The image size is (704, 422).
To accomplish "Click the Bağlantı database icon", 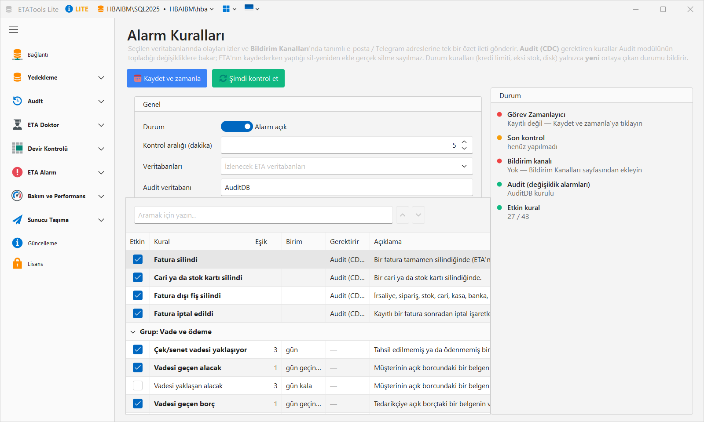I will pos(17,55).
